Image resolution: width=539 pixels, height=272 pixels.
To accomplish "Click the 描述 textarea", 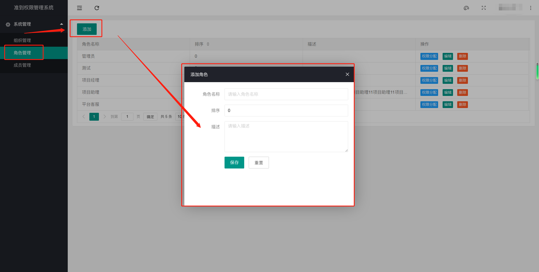I will click(286, 137).
